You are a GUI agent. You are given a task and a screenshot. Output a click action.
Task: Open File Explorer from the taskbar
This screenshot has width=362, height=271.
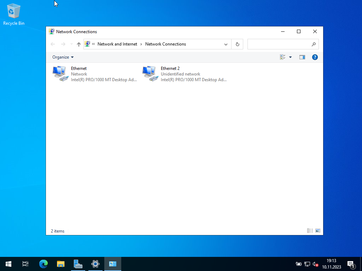(x=61, y=264)
